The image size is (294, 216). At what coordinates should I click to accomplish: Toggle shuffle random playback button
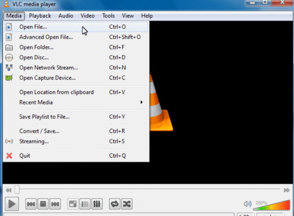127,204
